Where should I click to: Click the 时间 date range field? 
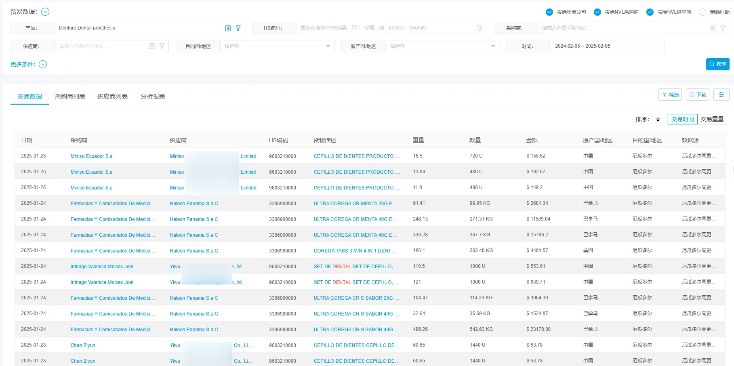607,46
